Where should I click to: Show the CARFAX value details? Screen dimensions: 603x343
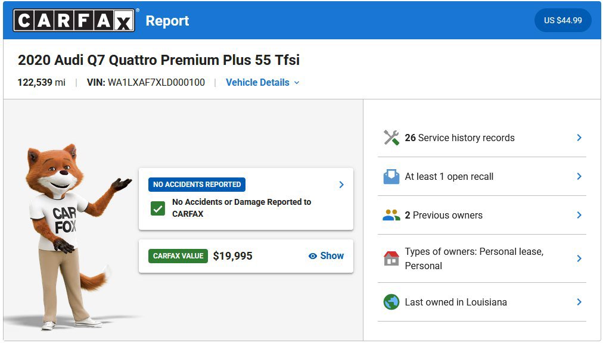pos(326,255)
